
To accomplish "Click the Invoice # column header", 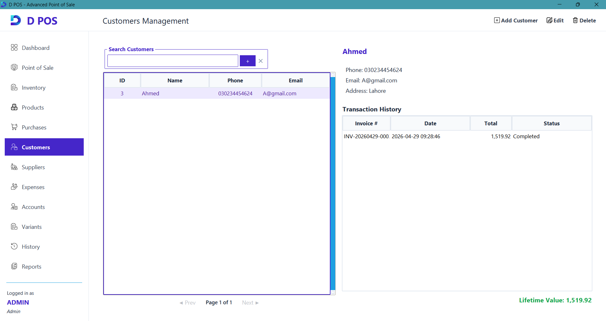I will click(367, 123).
